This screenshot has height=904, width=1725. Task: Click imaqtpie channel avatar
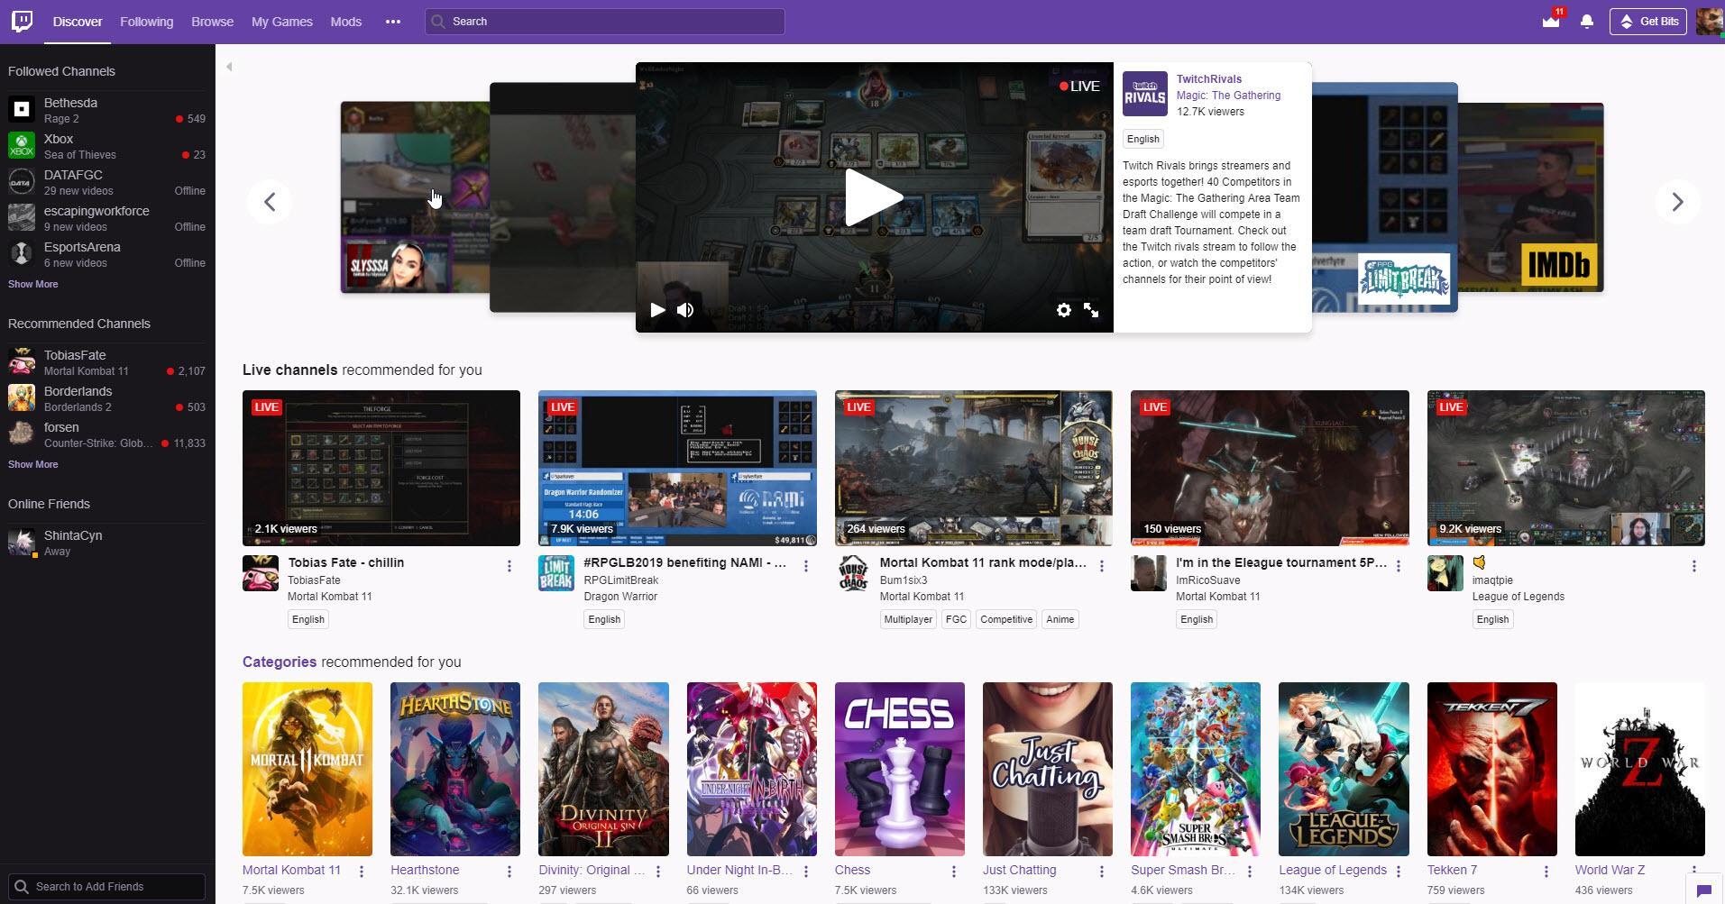tap(1445, 573)
